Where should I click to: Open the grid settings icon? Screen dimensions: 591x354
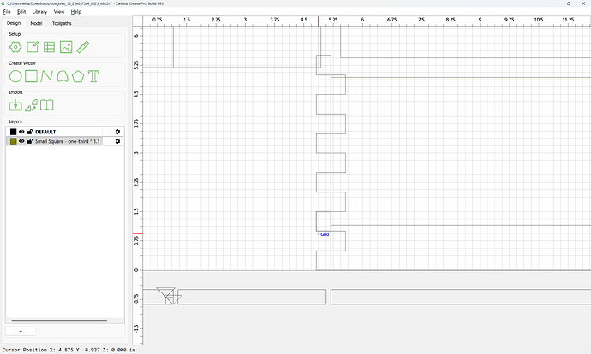pos(49,47)
